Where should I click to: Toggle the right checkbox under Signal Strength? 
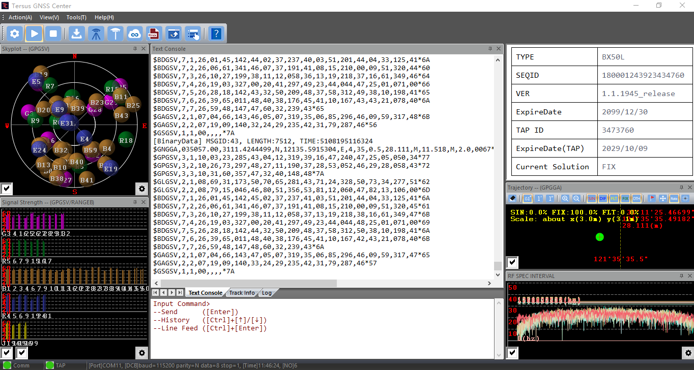[x=22, y=353]
